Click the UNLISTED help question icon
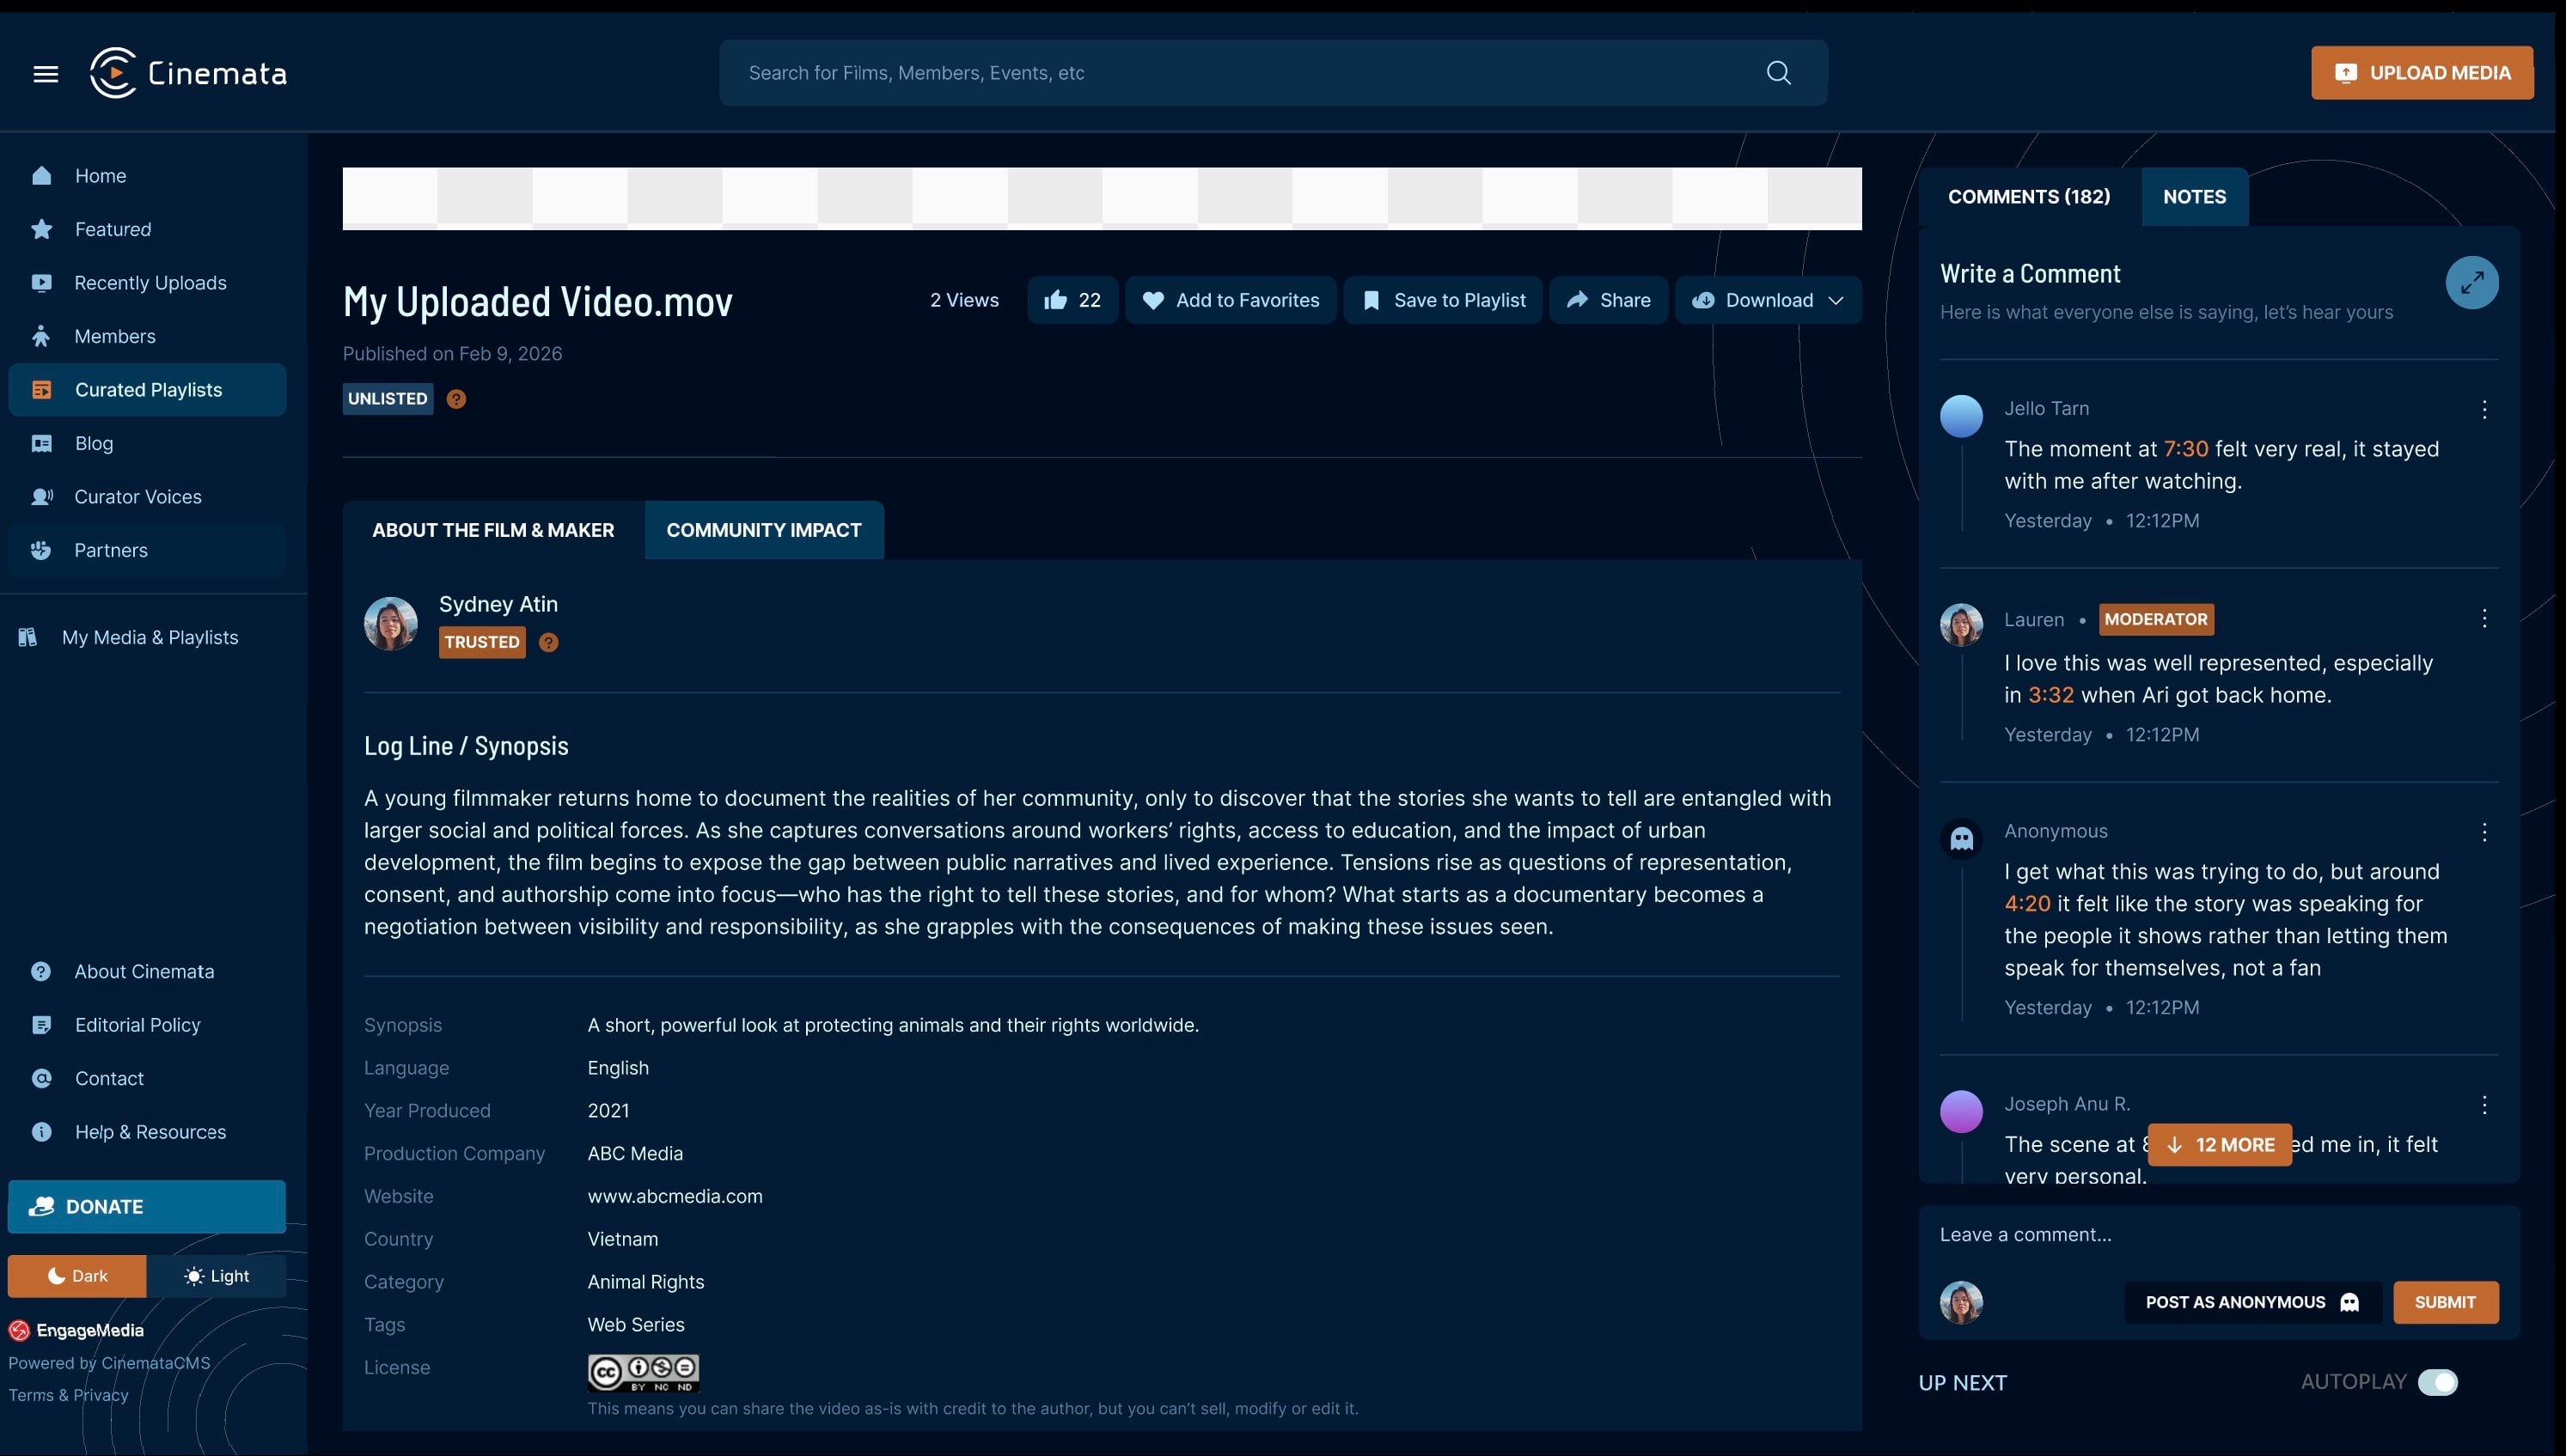Viewport: 2566px width, 1456px height. click(x=456, y=399)
